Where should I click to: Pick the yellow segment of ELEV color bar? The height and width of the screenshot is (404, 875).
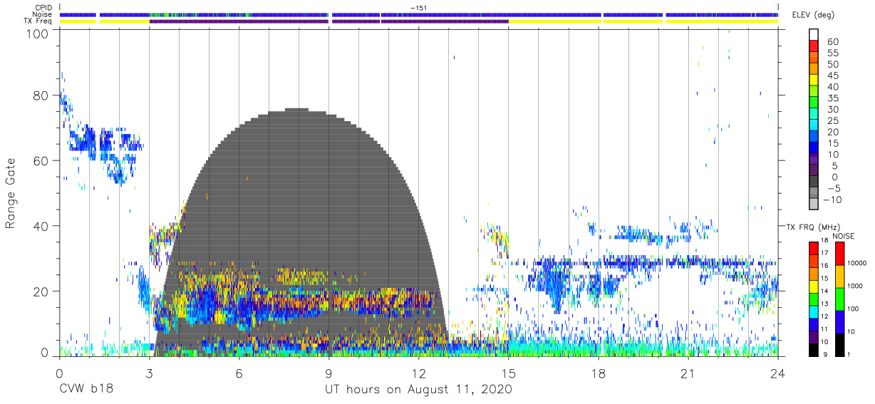click(x=814, y=81)
